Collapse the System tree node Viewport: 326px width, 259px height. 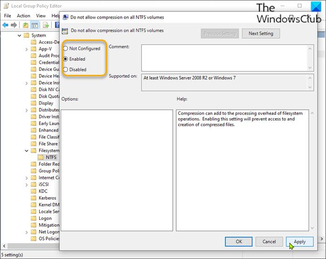[20, 35]
